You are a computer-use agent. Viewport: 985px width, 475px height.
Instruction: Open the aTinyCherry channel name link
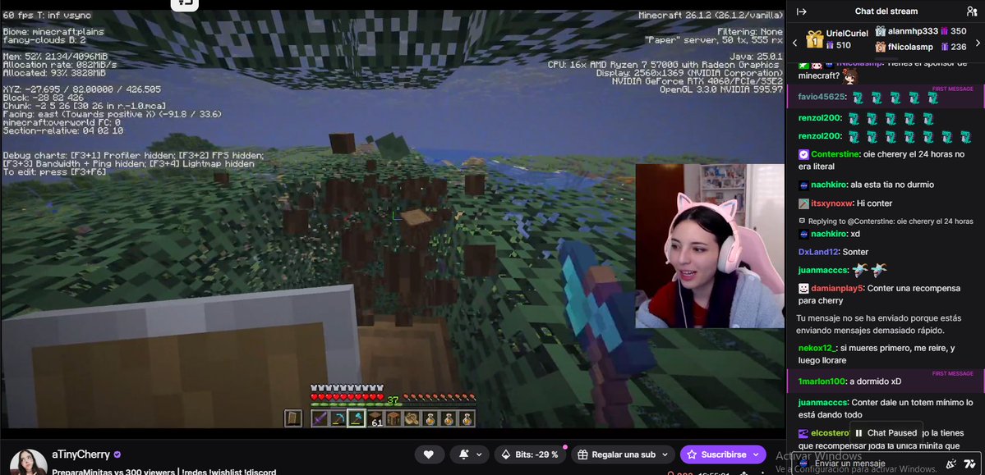click(x=81, y=454)
